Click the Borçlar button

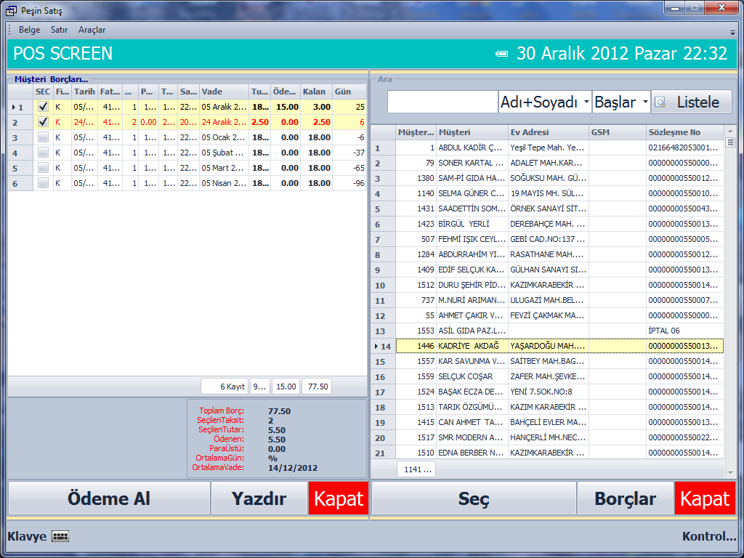625,499
